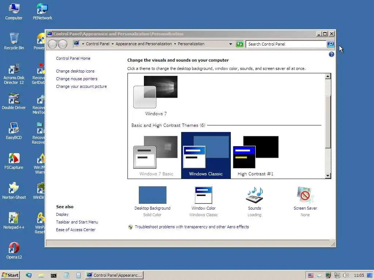
Task: Open Taskbar and Start Menu link
Action: coord(77,222)
